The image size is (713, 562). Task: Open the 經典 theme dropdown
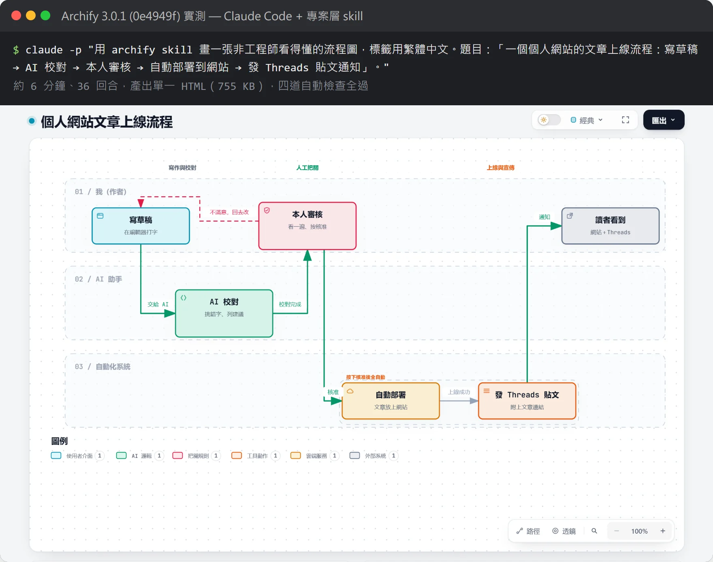[587, 120]
